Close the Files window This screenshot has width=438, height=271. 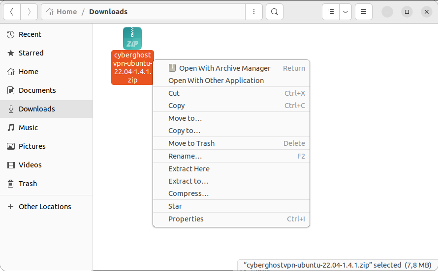point(427,12)
